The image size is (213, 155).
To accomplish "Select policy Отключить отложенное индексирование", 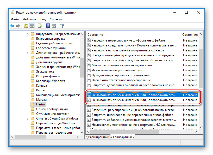I will click(x=121, y=80).
